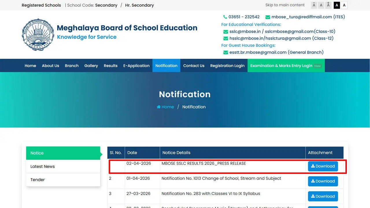Click the Skip to main content link
Viewport: 370px width, 208px height.
coord(285,5)
